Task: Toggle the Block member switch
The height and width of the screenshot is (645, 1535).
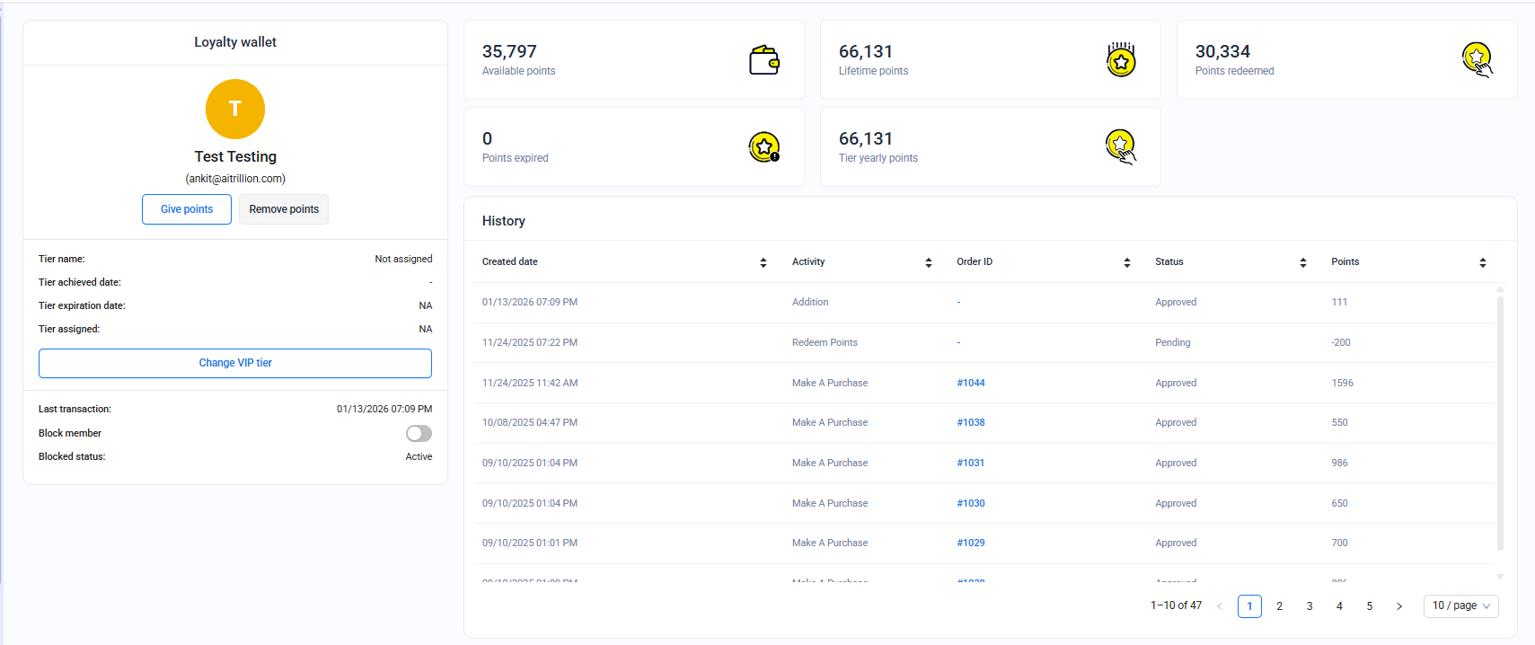Action: coord(419,434)
